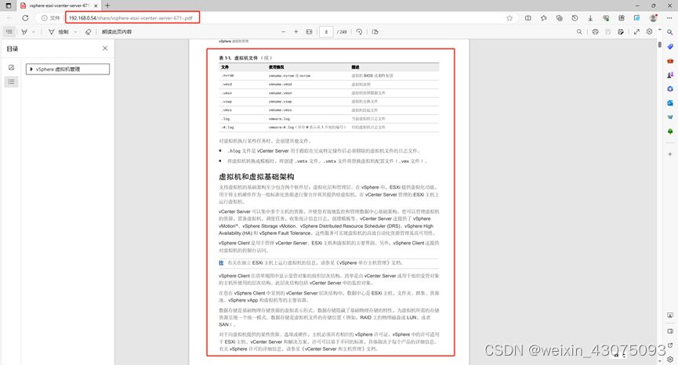The image size is (678, 365).
Task: Open Tab actions menu icon
Action: 8,5
